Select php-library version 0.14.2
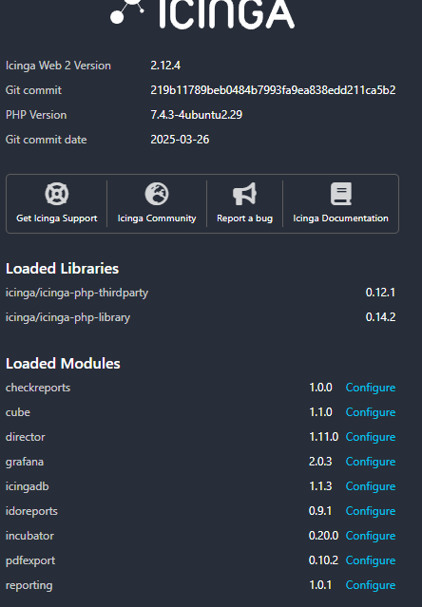This screenshot has height=607, width=422. (x=380, y=317)
